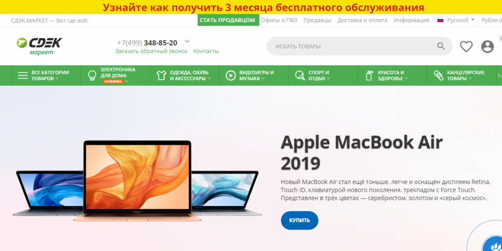Click the t-shirt clothing category icon

tap(161, 75)
